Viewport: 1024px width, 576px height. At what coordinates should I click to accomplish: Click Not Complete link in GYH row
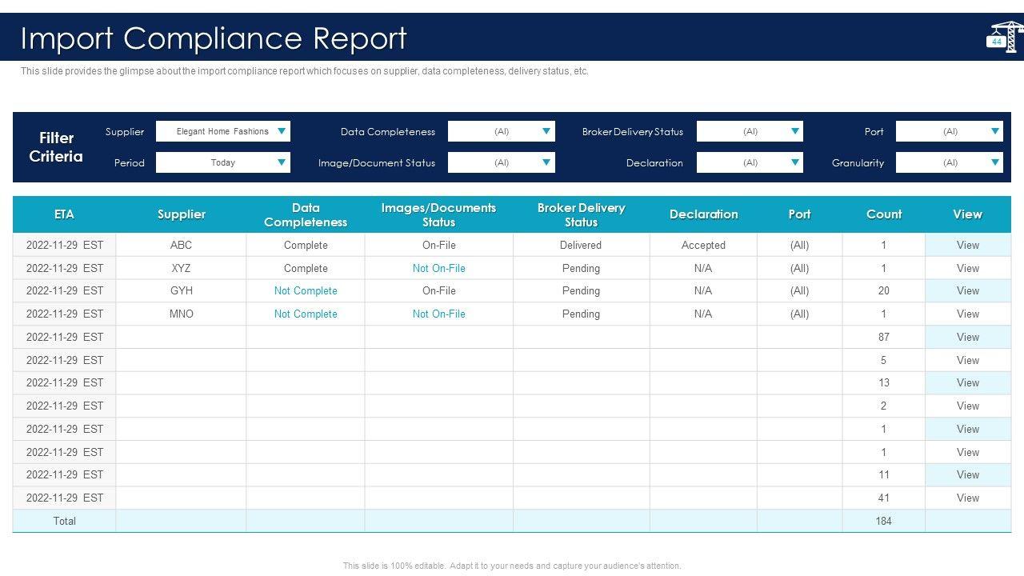[306, 291]
